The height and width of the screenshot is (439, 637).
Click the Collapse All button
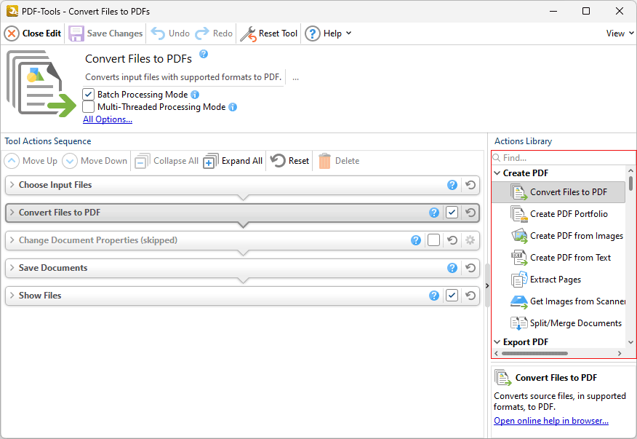(x=167, y=161)
